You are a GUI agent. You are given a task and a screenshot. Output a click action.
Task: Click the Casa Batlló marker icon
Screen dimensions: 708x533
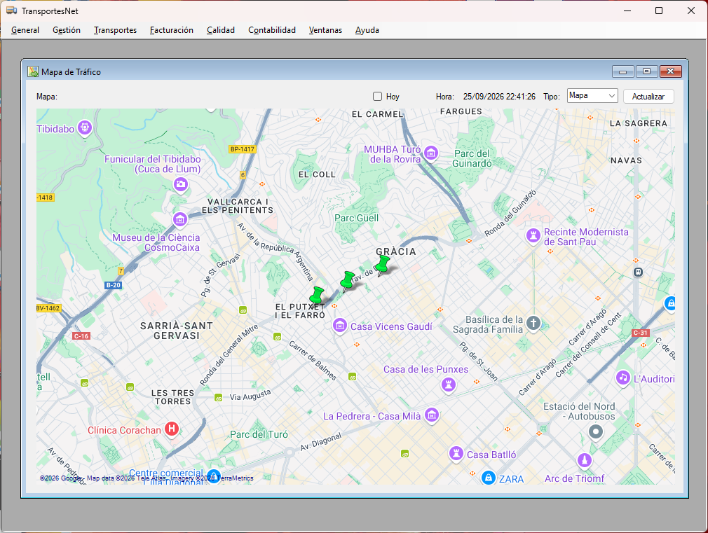point(456,454)
